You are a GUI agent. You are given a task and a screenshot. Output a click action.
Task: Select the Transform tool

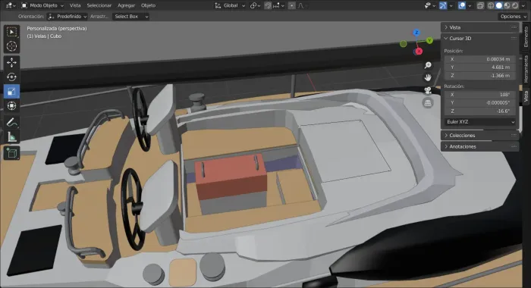pyautogui.click(x=11, y=106)
